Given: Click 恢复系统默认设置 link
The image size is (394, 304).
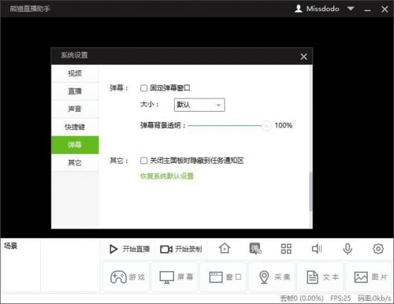Looking at the screenshot, I should pos(167,176).
